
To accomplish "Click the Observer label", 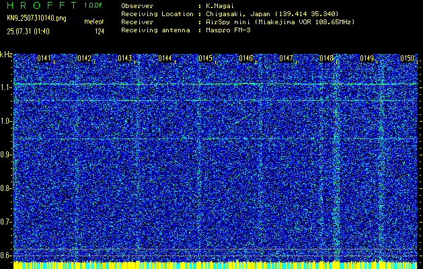I will 137,5.
